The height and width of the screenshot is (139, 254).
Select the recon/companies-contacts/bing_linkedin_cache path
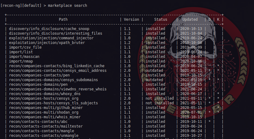(x=57, y=66)
